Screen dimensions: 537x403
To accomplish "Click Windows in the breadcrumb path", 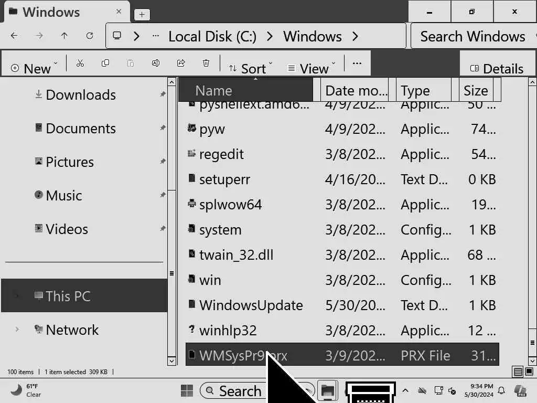I will [313, 36].
